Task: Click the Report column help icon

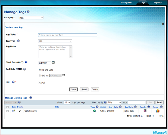Action: (x=161, y=107)
